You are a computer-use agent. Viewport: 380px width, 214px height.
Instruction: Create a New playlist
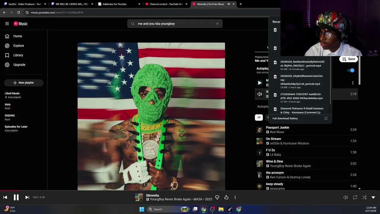tap(24, 83)
